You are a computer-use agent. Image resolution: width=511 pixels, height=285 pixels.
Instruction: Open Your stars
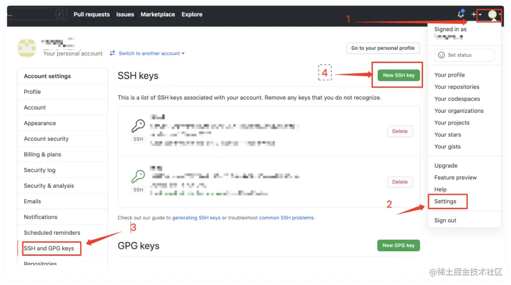click(x=448, y=135)
